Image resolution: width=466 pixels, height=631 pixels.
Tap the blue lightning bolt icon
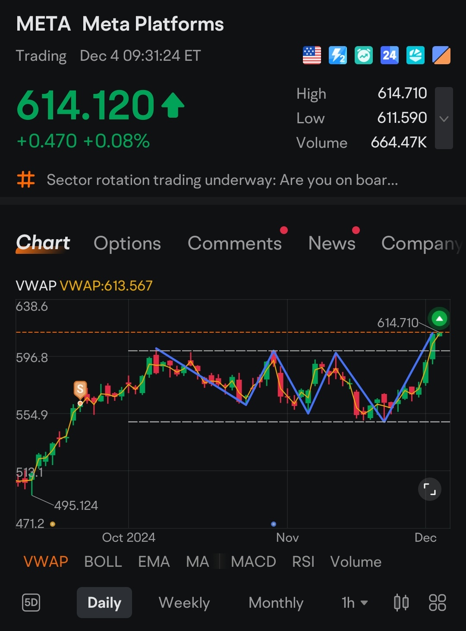[338, 55]
